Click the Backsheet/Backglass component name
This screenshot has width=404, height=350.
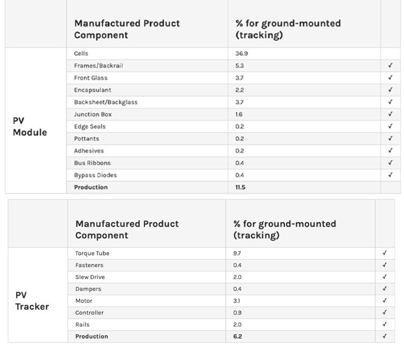[x=106, y=102]
